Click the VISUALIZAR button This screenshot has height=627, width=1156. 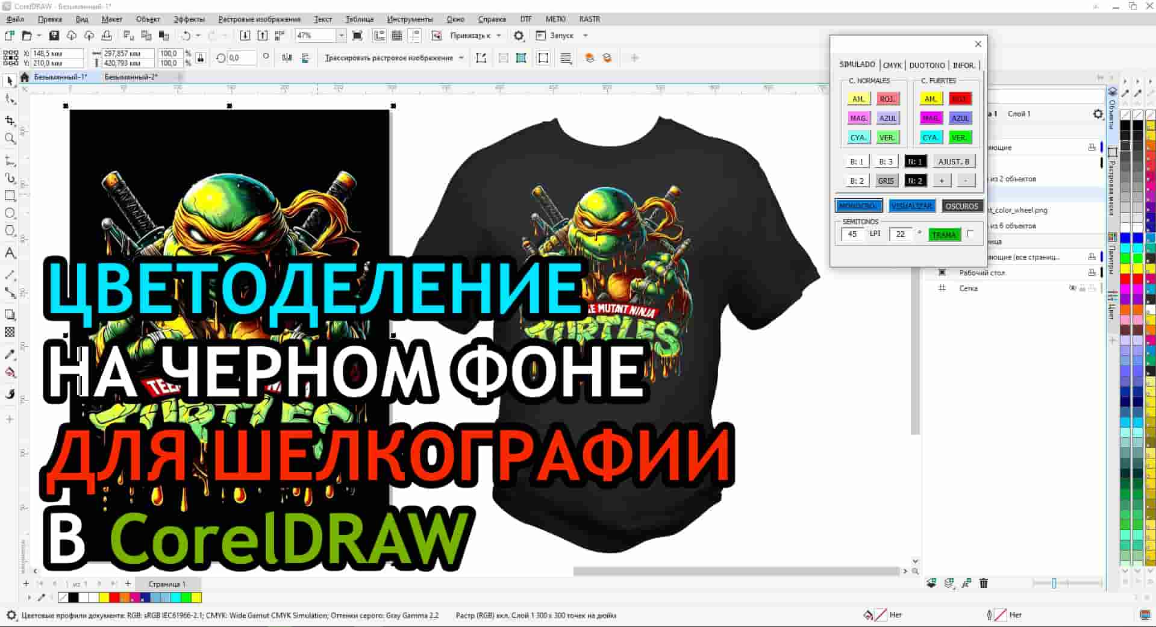[x=911, y=206]
